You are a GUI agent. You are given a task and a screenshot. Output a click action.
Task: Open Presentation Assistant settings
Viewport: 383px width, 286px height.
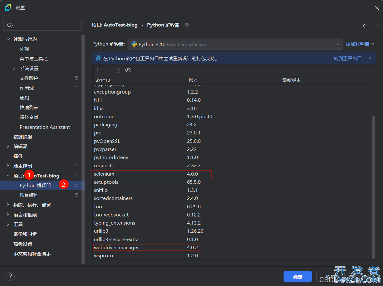(45, 127)
